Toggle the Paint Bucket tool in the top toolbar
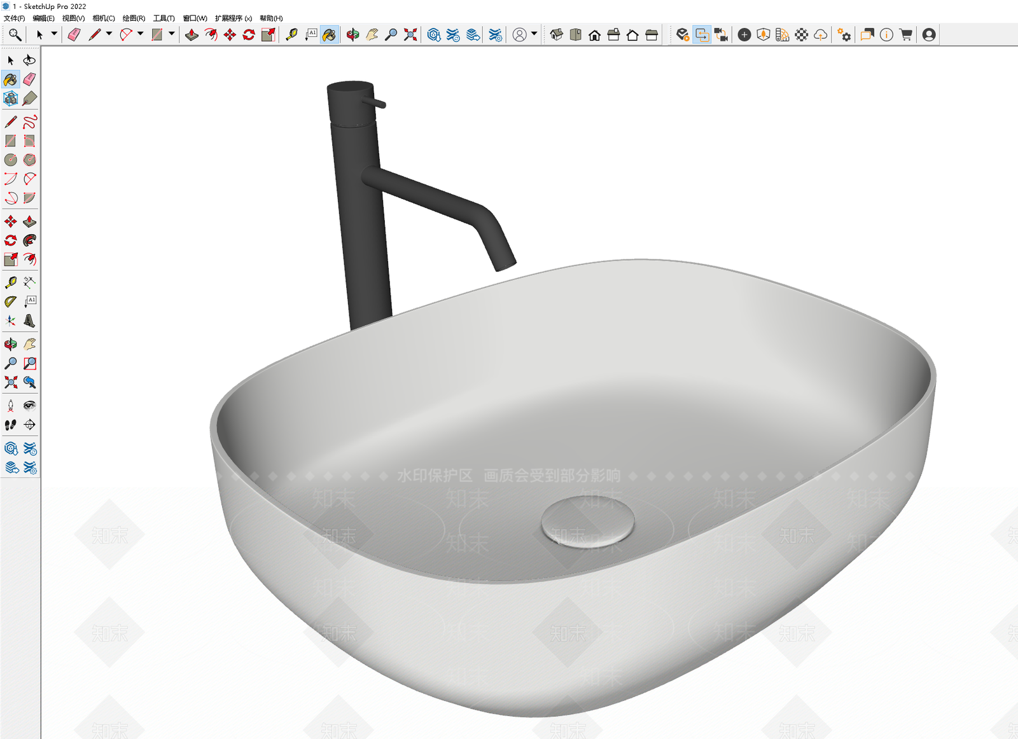The height and width of the screenshot is (739, 1018). (330, 34)
